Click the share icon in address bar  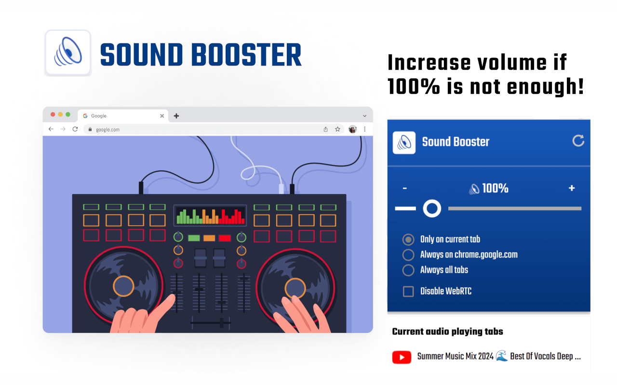click(325, 129)
